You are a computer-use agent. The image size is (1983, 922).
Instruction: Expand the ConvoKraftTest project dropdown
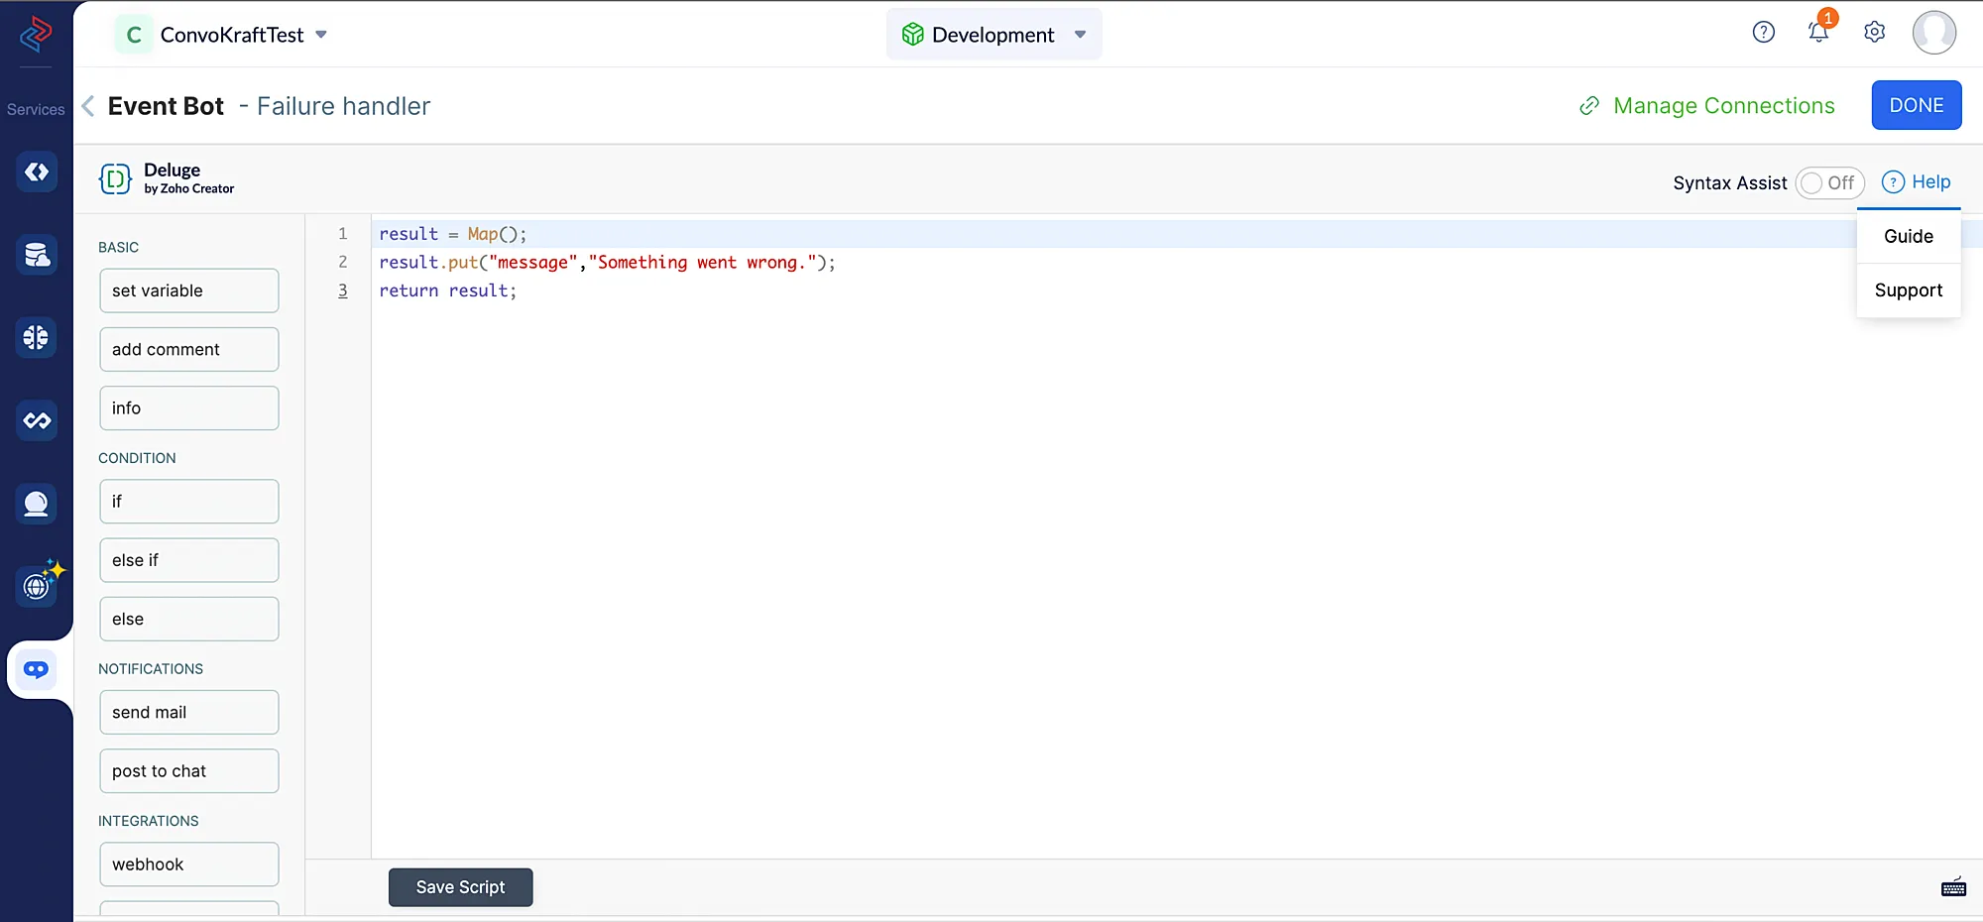tap(321, 35)
